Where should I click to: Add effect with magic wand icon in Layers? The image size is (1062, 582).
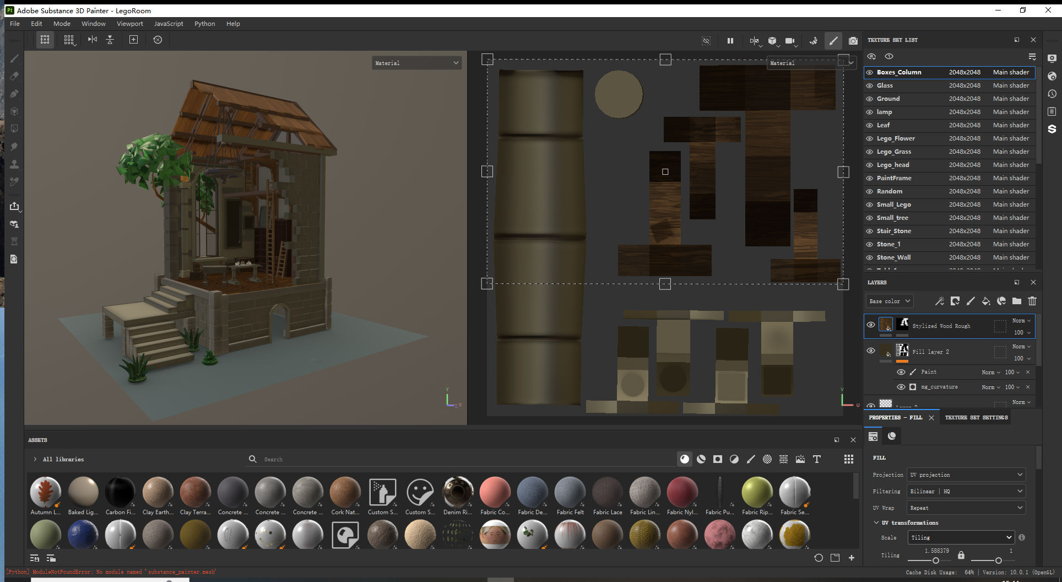(940, 301)
